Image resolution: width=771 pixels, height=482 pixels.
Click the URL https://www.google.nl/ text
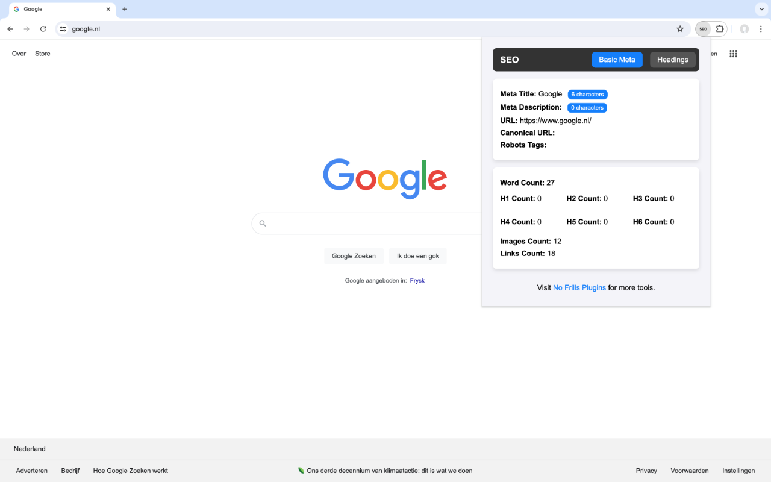[x=555, y=120]
